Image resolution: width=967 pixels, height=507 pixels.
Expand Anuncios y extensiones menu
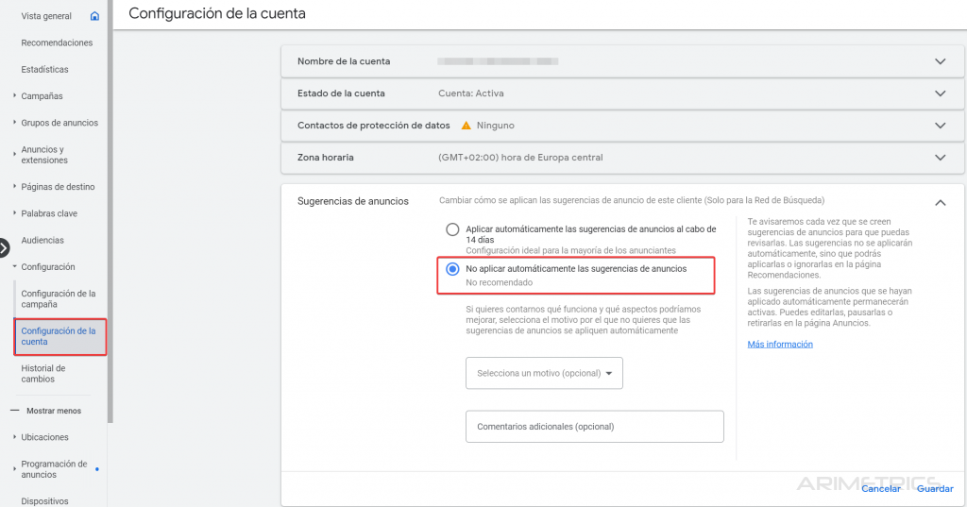(14, 154)
